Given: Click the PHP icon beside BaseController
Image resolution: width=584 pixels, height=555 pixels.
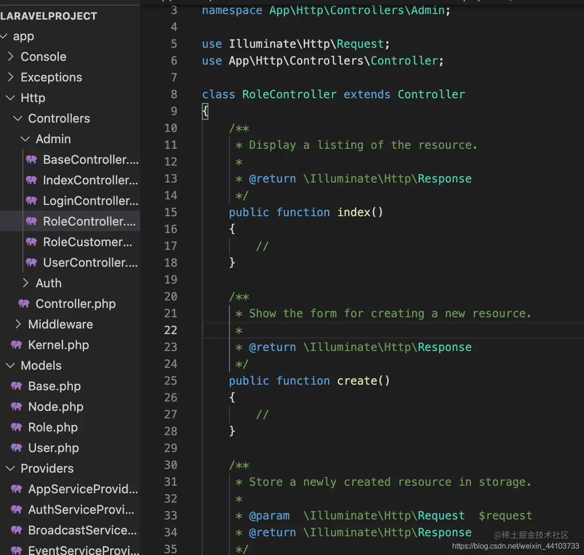Looking at the screenshot, I should 31,160.
